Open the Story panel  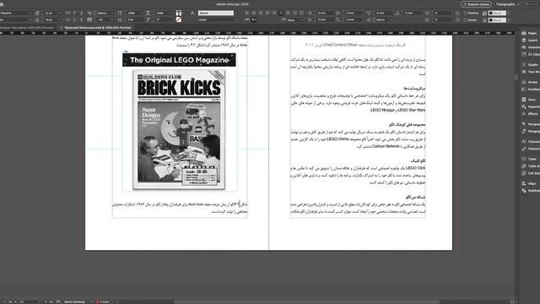pos(530,100)
